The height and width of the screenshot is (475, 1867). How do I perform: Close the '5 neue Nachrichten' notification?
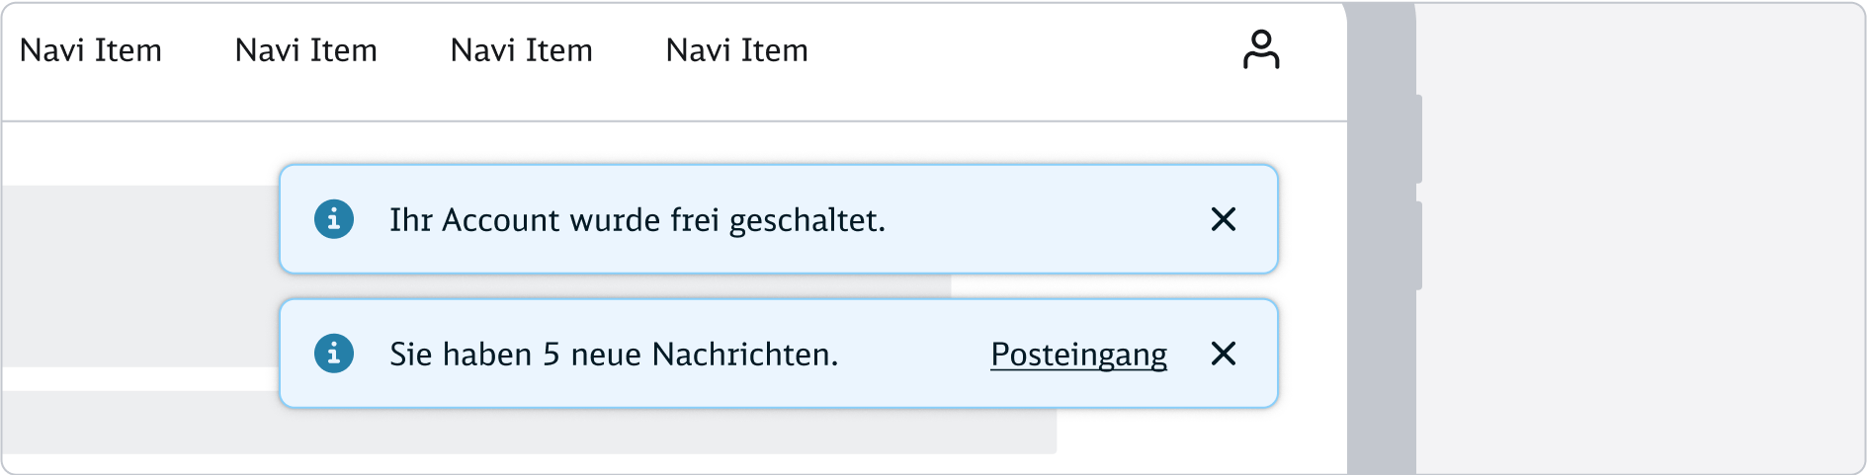[1223, 354]
